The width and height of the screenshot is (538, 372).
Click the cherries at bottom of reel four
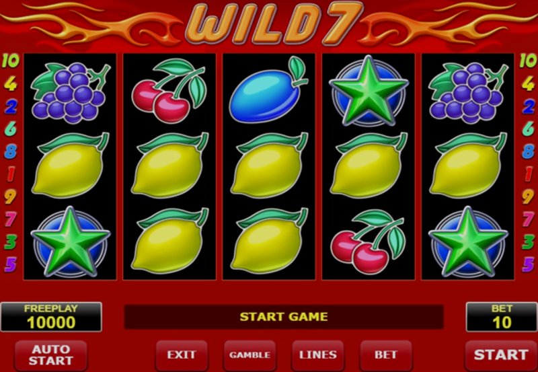(367, 241)
